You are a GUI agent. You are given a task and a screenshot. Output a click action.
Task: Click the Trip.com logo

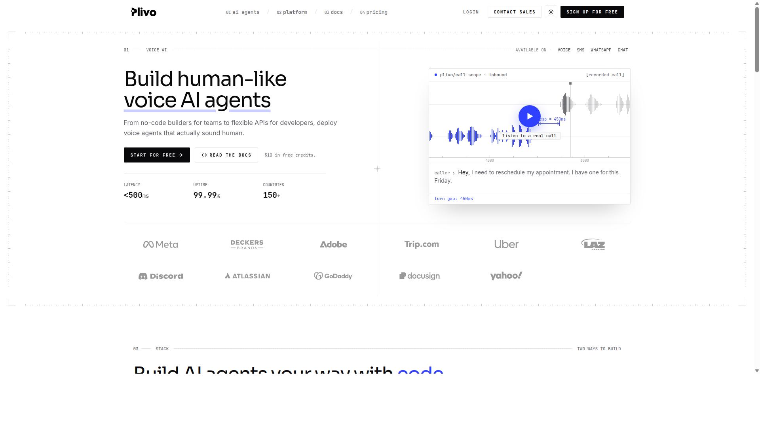click(x=422, y=244)
